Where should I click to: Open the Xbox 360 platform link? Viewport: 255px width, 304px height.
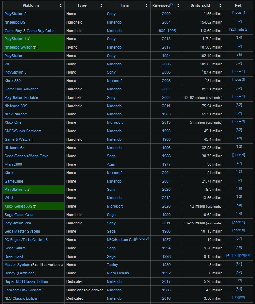pos(12,81)
